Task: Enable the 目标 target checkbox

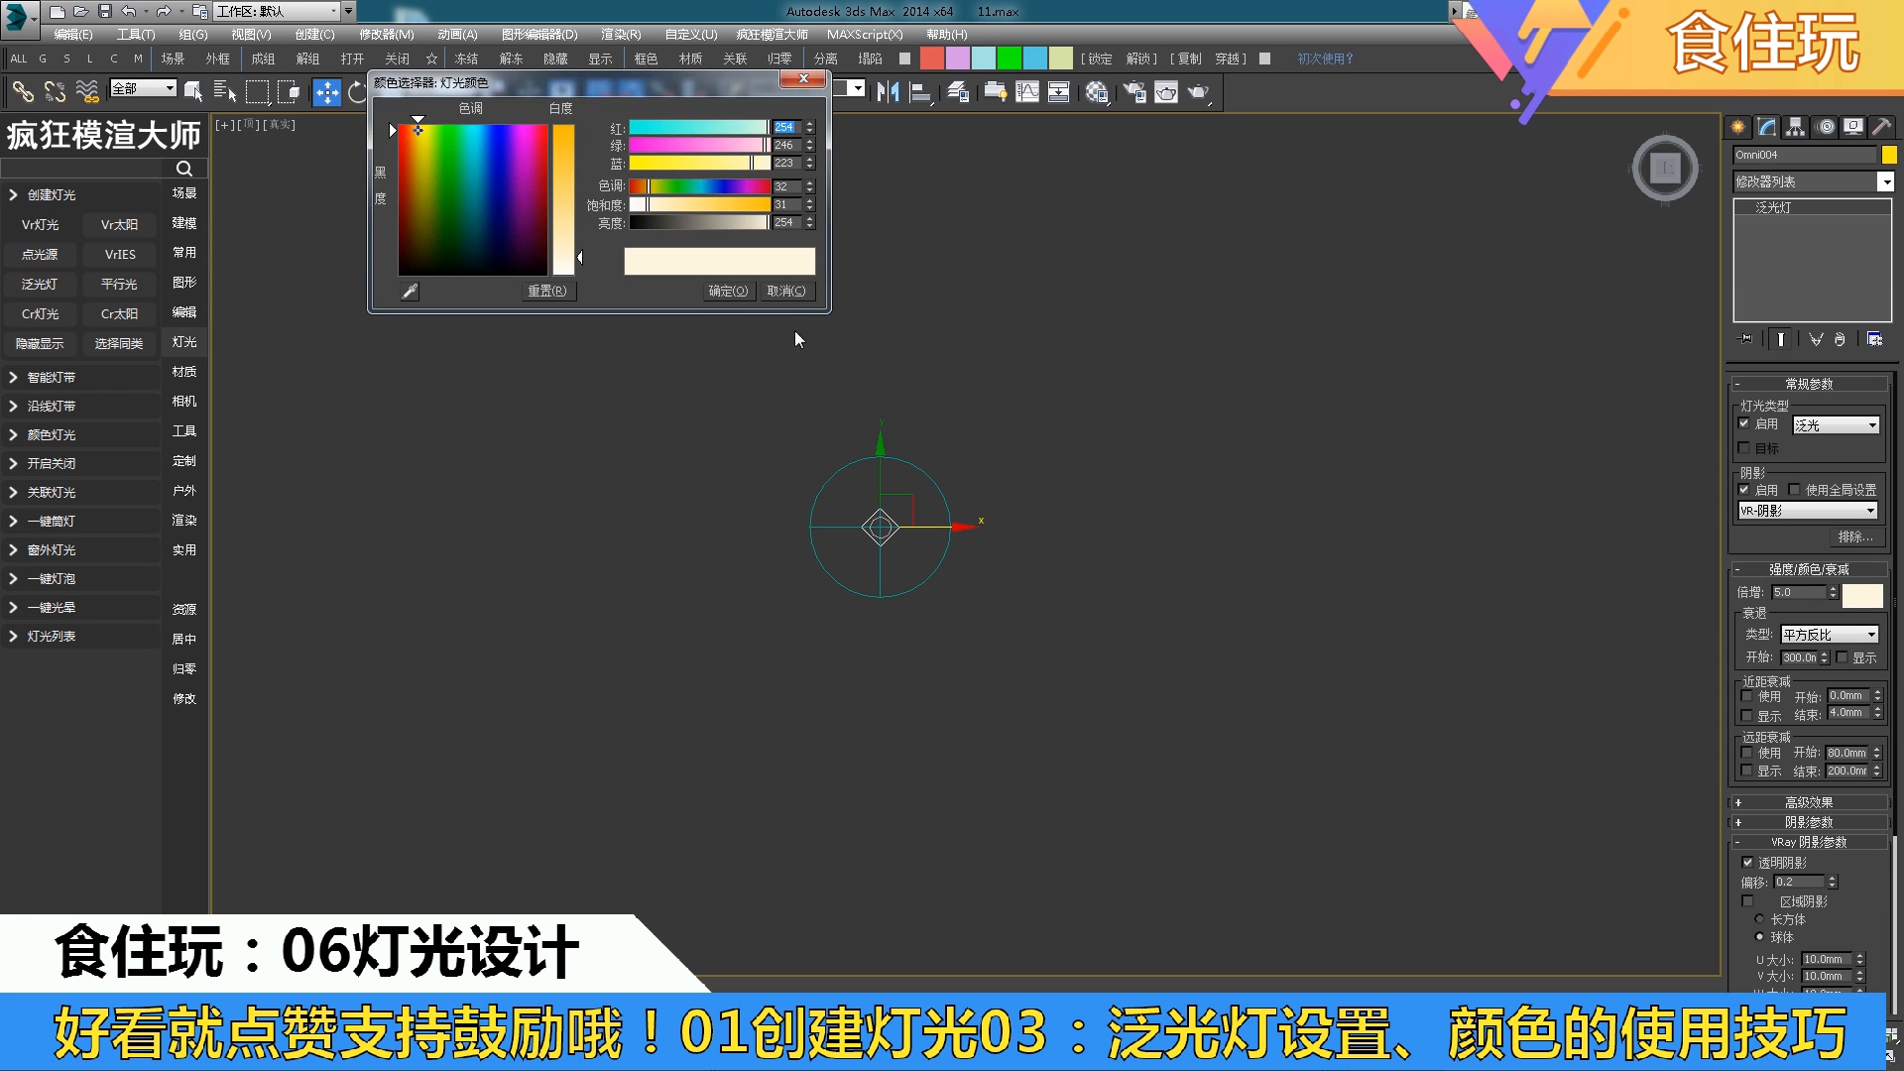Action: coord(1745,448)
